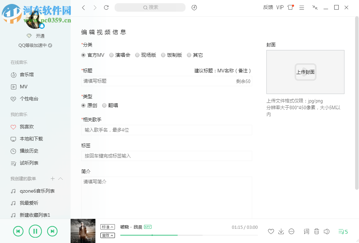Choose 翻唱 as the video type
Viewport: 359px width, 243px height.
[x=104, y=105]
